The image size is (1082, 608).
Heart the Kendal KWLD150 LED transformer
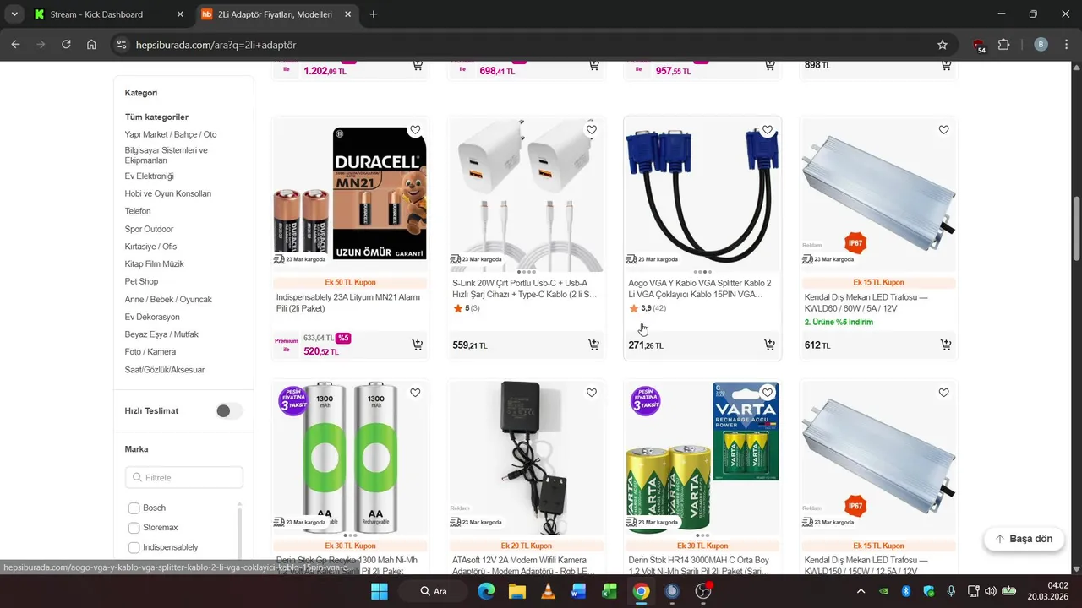coord(943,393)
